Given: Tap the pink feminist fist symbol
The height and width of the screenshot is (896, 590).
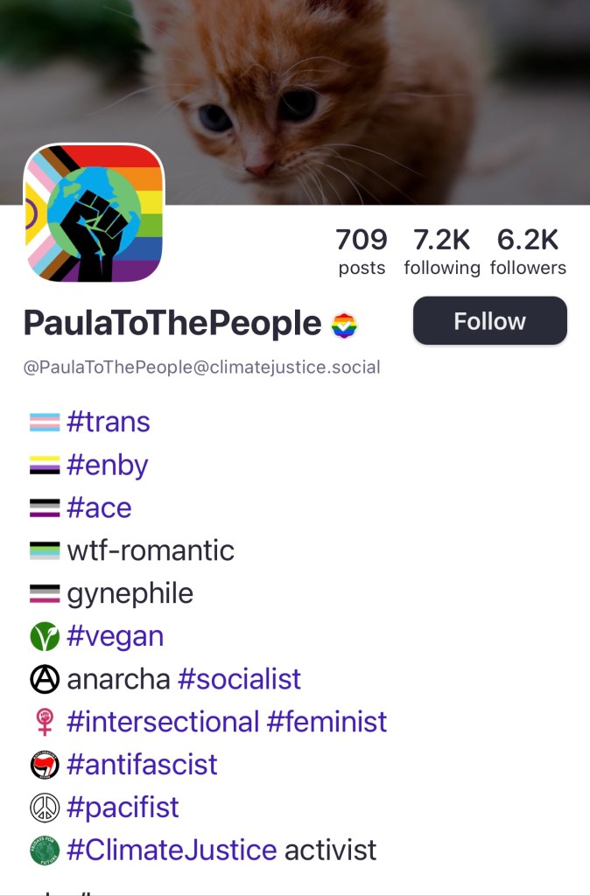Looking at the screenshot, I should pos(45,722).
